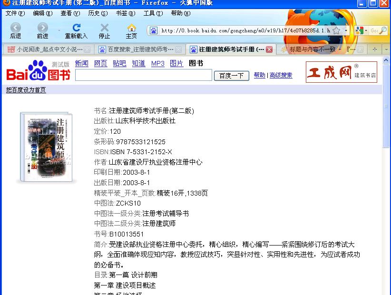Go back with the 后退 arrow button
Screen dimensions: 391x295
pyautogui.click(x=16, y=31)
